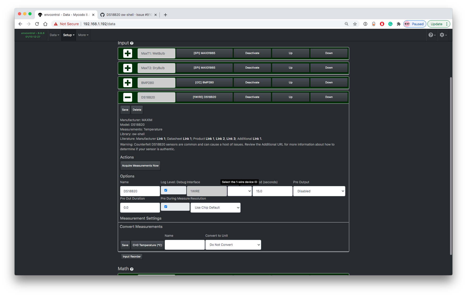Open the Setup menu

point(68,35)
